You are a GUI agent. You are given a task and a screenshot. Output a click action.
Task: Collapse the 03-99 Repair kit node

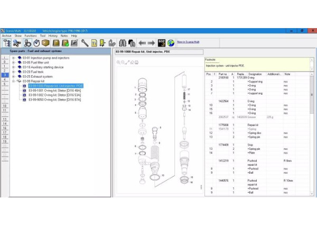point(13,81)
